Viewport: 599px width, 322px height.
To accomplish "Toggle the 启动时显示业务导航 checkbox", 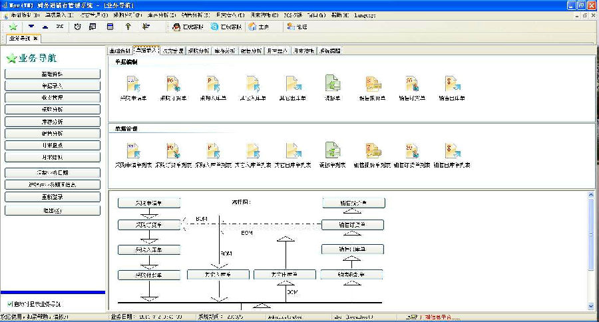I will 10,304.
